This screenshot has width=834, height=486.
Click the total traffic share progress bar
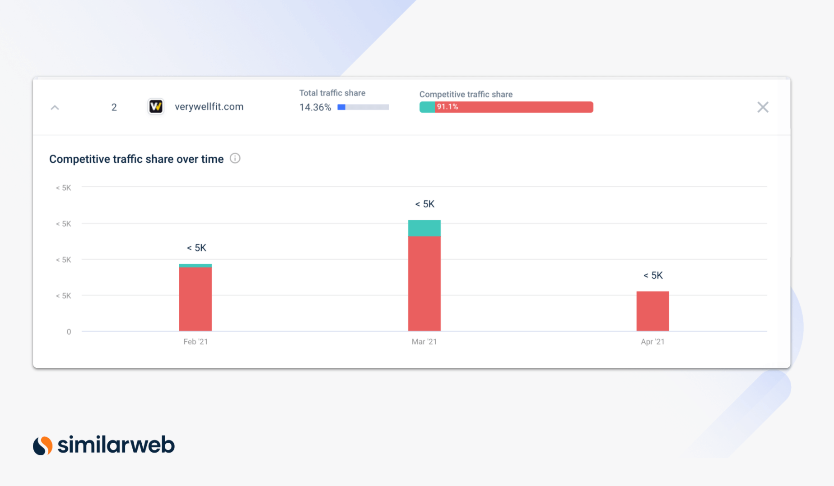363,107
